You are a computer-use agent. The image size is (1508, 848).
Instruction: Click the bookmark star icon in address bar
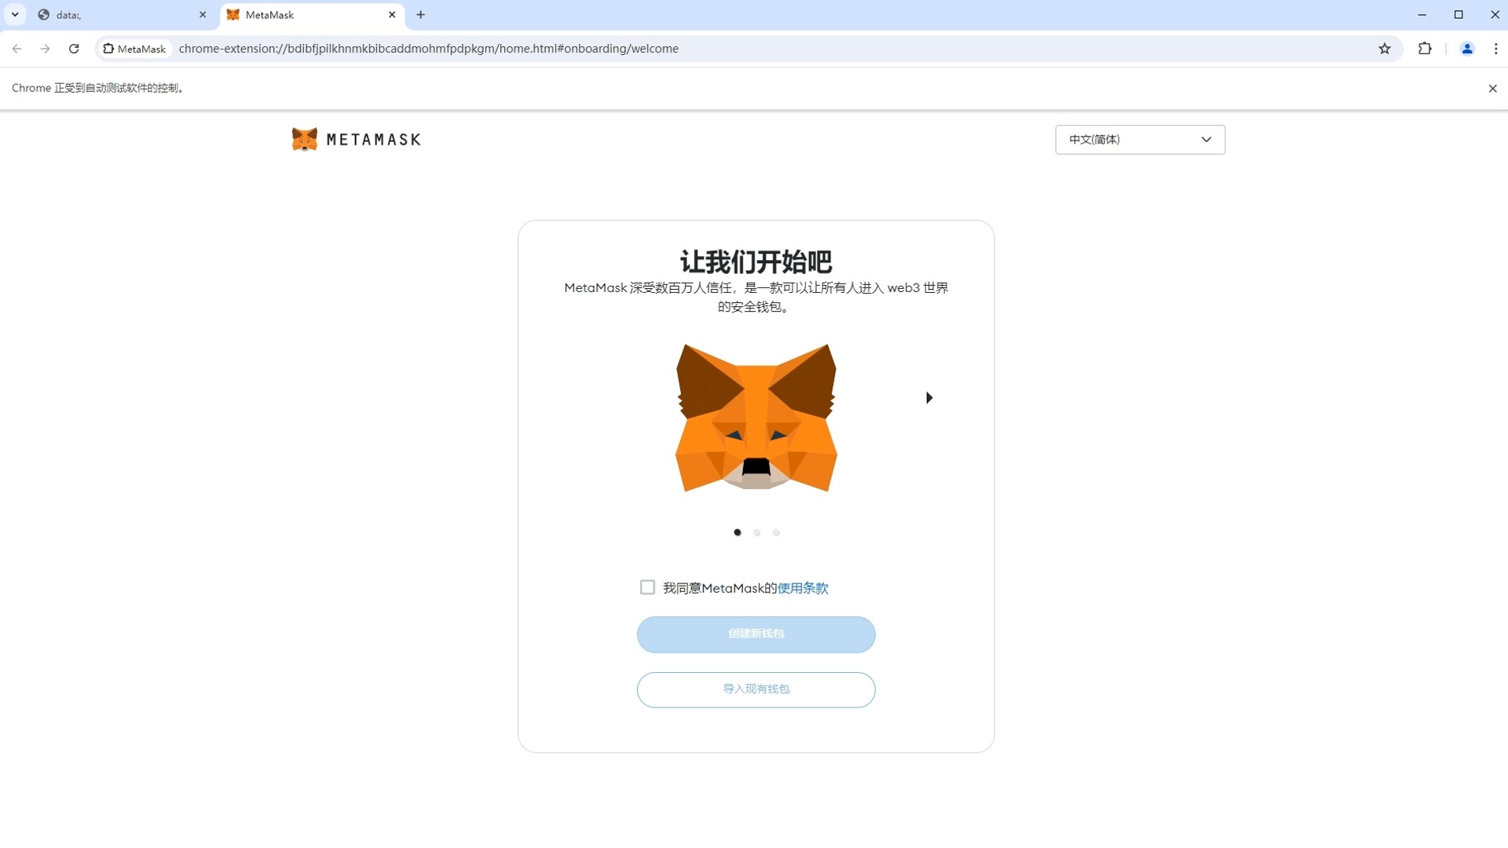click(1384, 49)
